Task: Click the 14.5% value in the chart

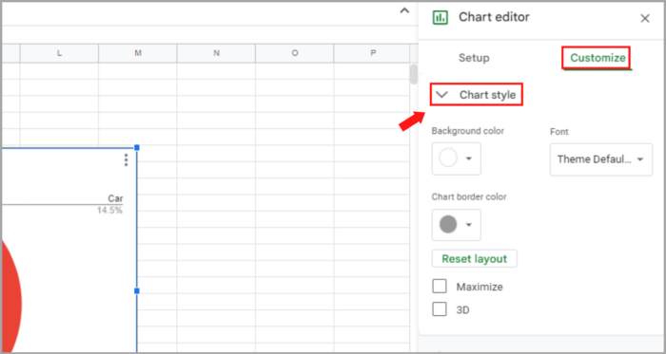Action: tap(109, 210)
